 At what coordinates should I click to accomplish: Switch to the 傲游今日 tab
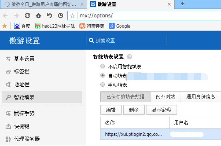[44, 4]
